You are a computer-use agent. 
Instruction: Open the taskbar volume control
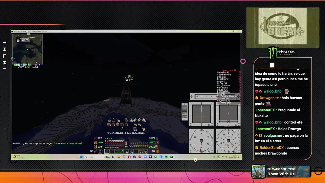pos(226,157)
